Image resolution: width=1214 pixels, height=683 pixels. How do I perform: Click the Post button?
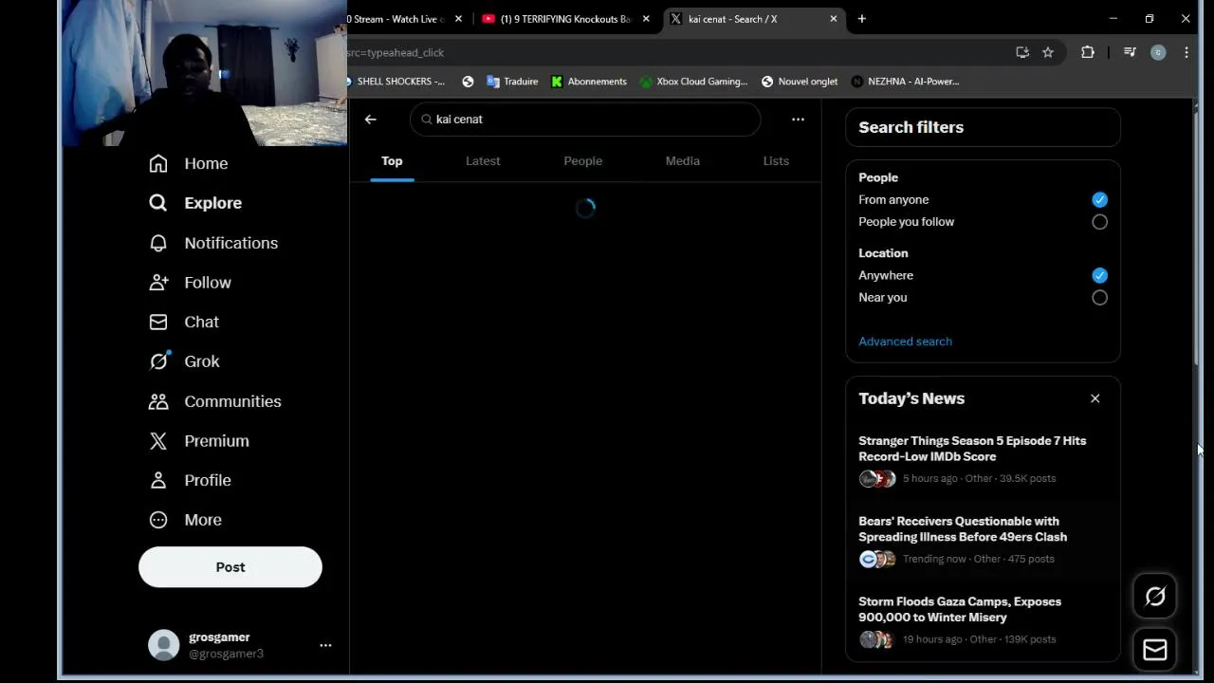[230, 567]
